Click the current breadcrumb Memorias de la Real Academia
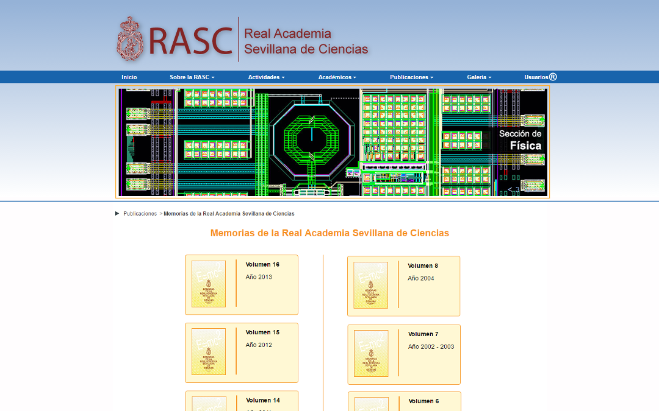659x411 pixels. (229, 214)
